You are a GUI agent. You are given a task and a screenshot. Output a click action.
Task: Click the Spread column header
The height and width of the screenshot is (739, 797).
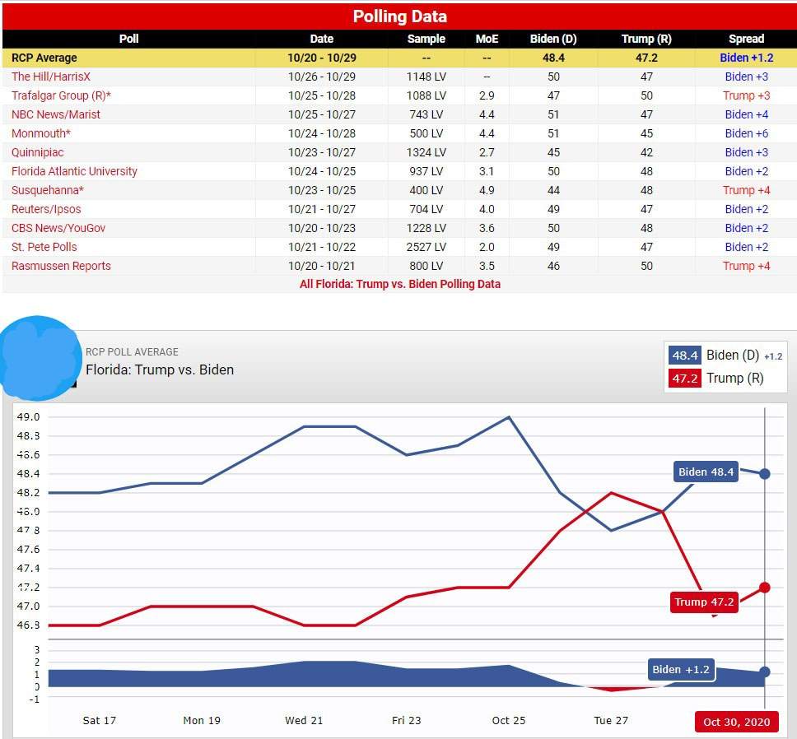coord(746,40)
